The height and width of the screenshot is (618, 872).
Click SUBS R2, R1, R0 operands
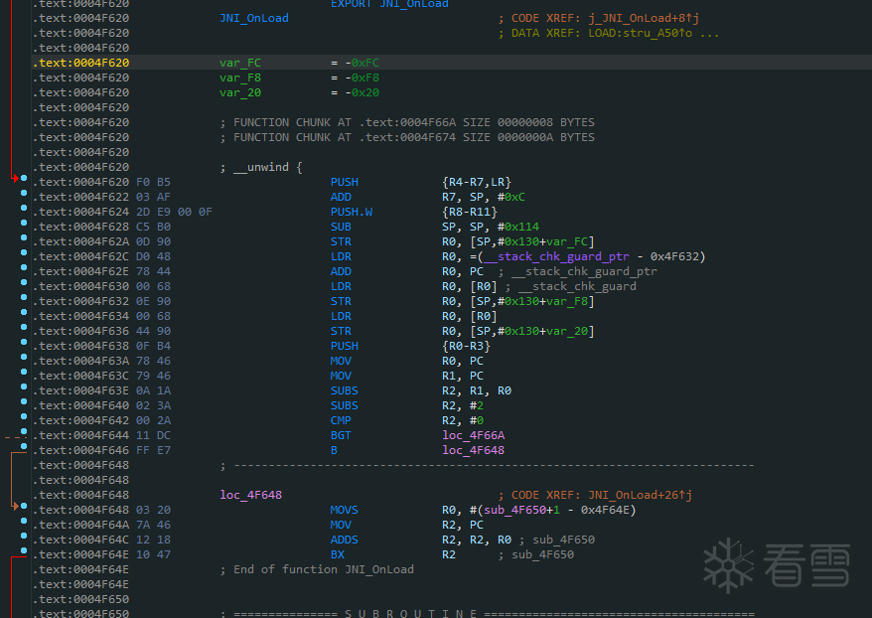(477, 391)
